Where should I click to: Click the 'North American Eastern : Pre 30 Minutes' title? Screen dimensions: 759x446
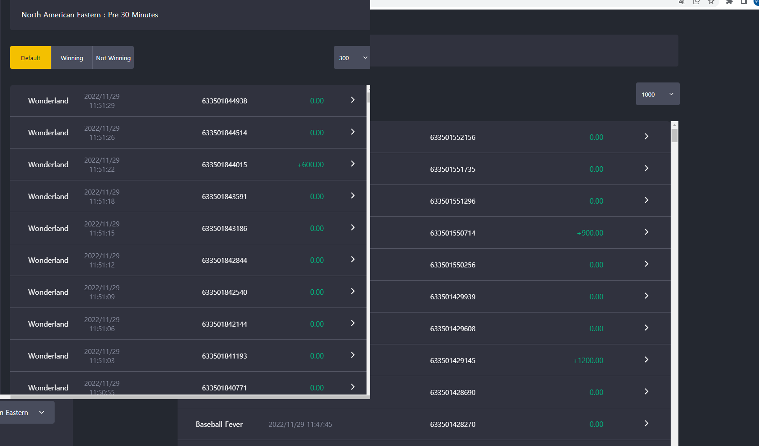[x=90, y=15]
